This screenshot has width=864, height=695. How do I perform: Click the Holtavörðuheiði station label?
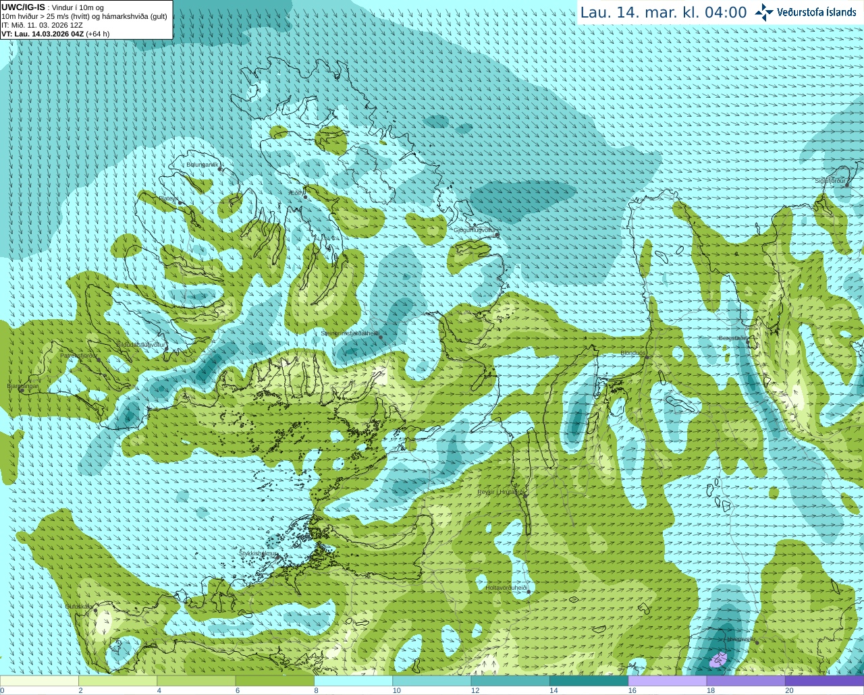point(506,588)
